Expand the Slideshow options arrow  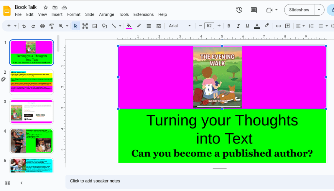[x=319, y=10]
